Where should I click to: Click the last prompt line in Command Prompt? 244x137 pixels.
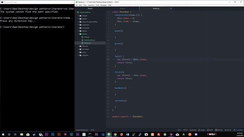pyautogui.click(x=32, y=27)
